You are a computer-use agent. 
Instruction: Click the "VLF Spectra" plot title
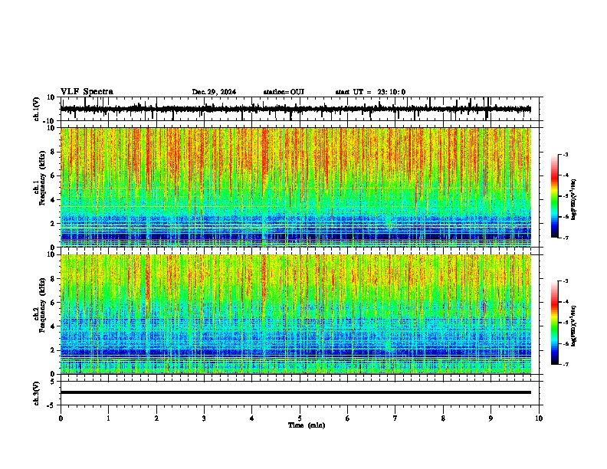click(x=87, y=92)
